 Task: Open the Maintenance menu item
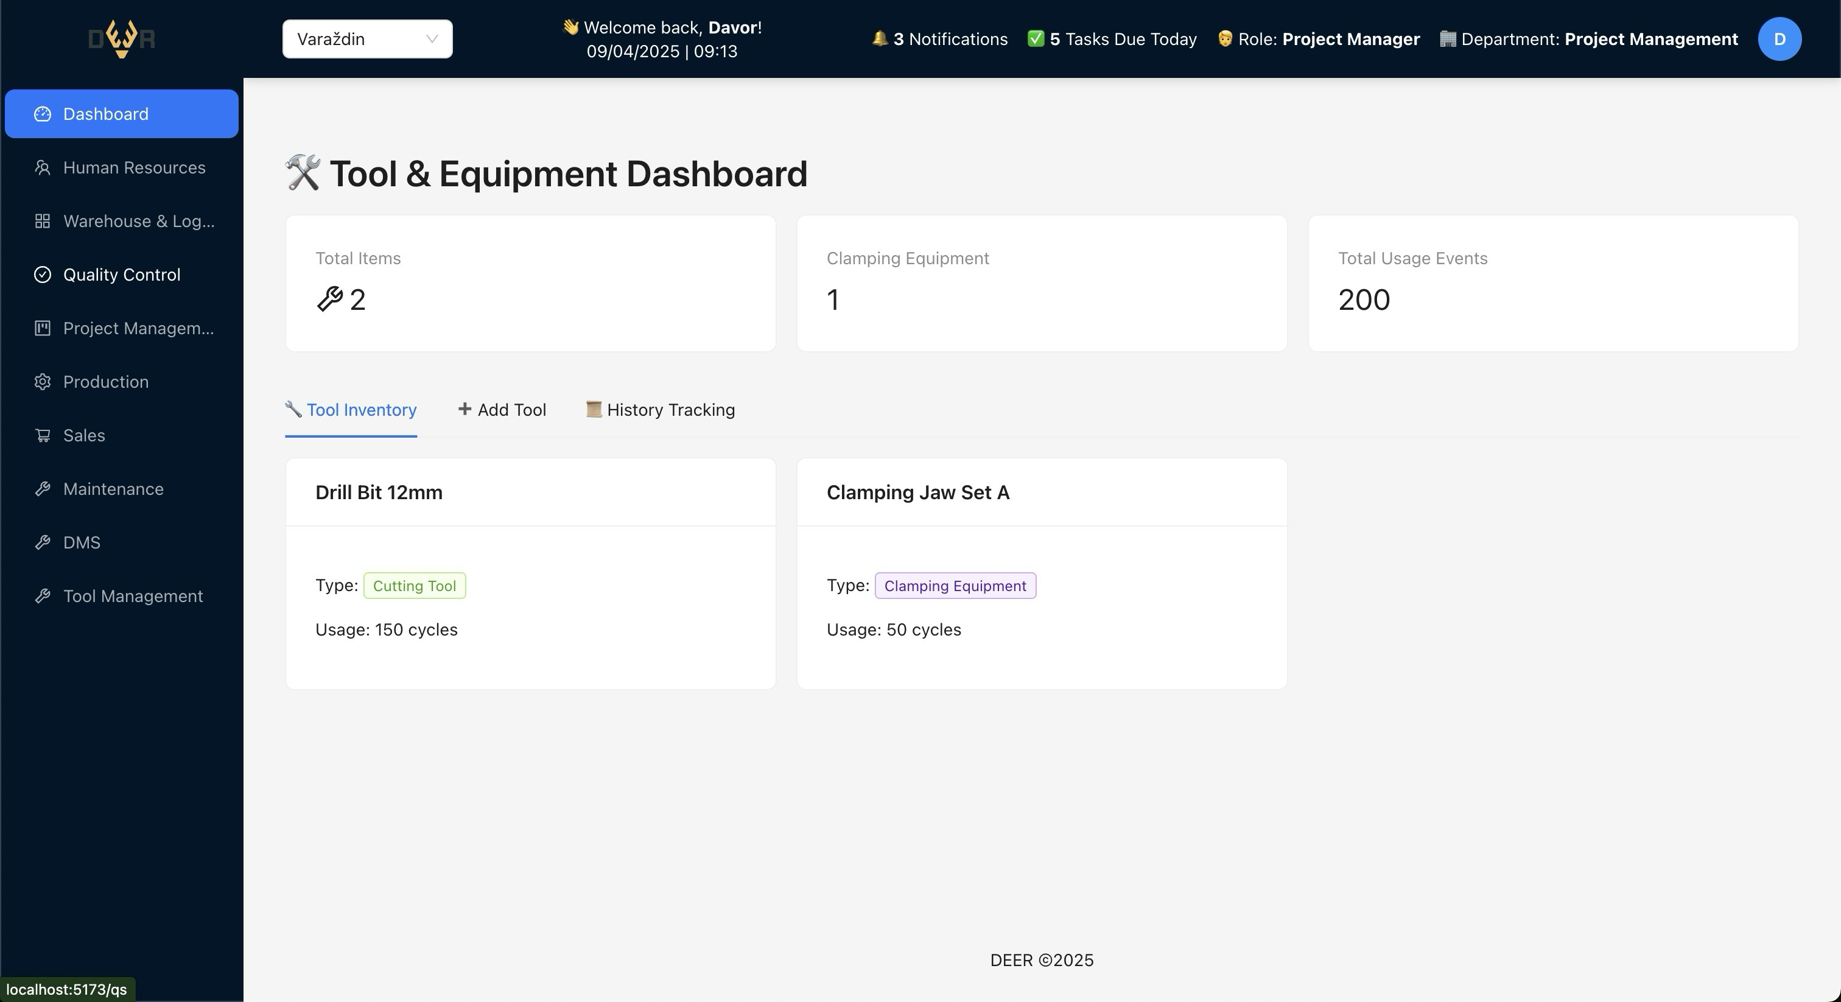click(122, 489)
